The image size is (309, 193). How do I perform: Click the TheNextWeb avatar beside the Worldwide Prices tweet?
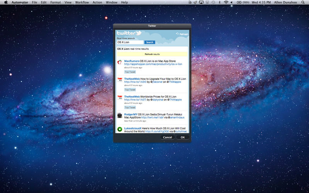(x=120, y=98)
